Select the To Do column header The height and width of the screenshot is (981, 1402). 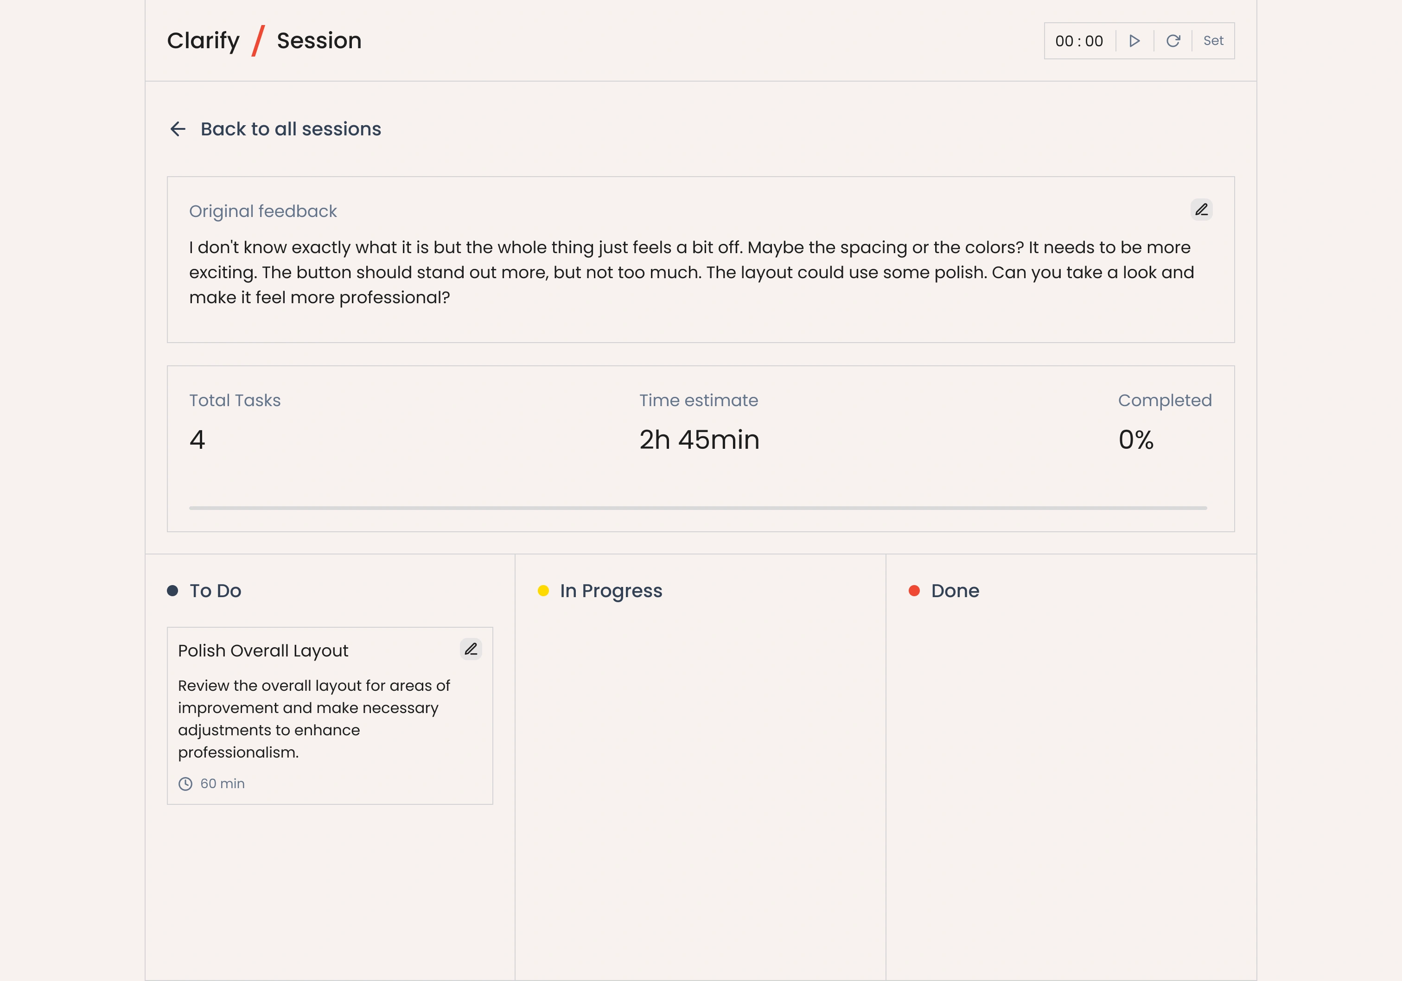(216, 590)
